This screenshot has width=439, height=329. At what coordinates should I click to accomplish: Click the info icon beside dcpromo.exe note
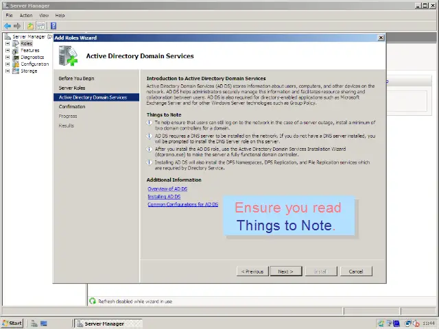coord(150,149)
